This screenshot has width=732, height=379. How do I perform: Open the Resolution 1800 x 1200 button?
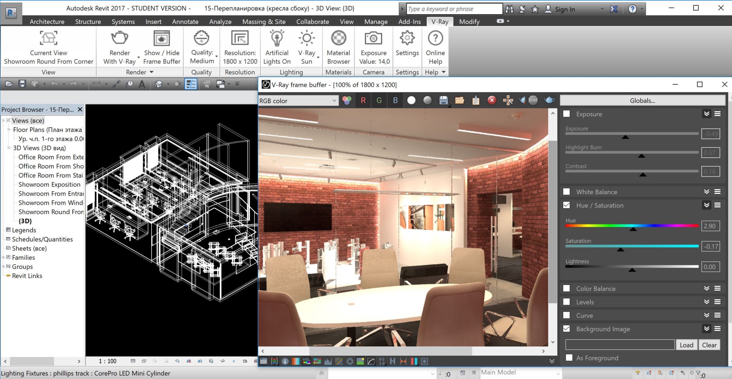(240, 48)
